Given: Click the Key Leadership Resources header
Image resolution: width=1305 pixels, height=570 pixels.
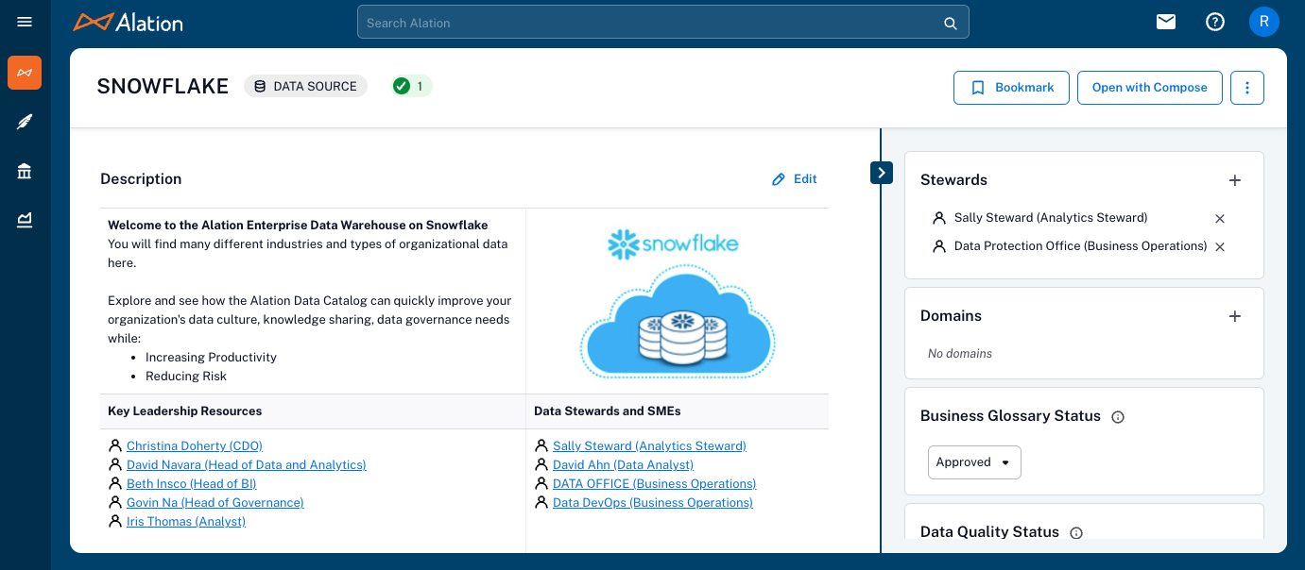Looking at the screenshot, I should click(185, 411).
